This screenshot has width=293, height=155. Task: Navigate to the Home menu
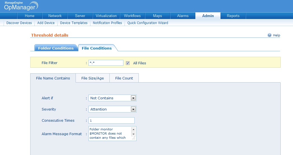(30, 16)
